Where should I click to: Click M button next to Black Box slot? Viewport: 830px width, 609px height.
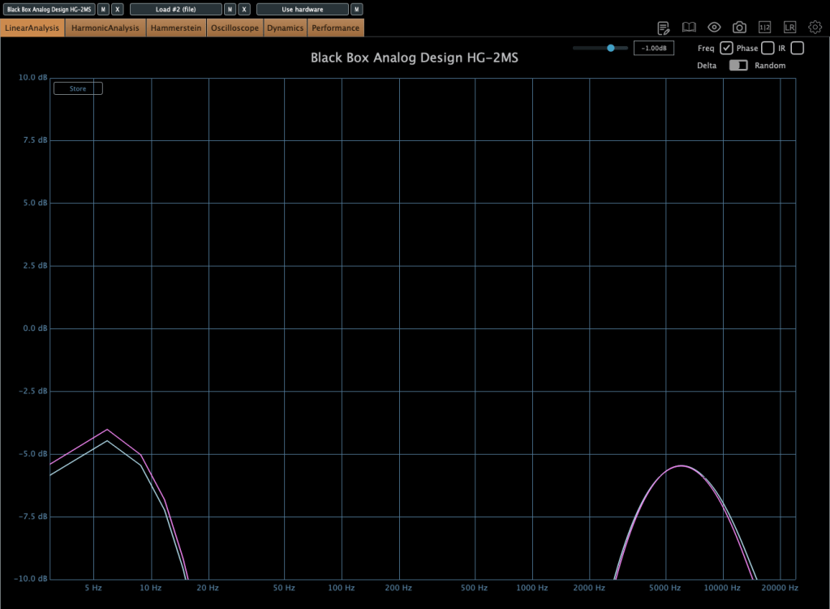coord(103,10)
